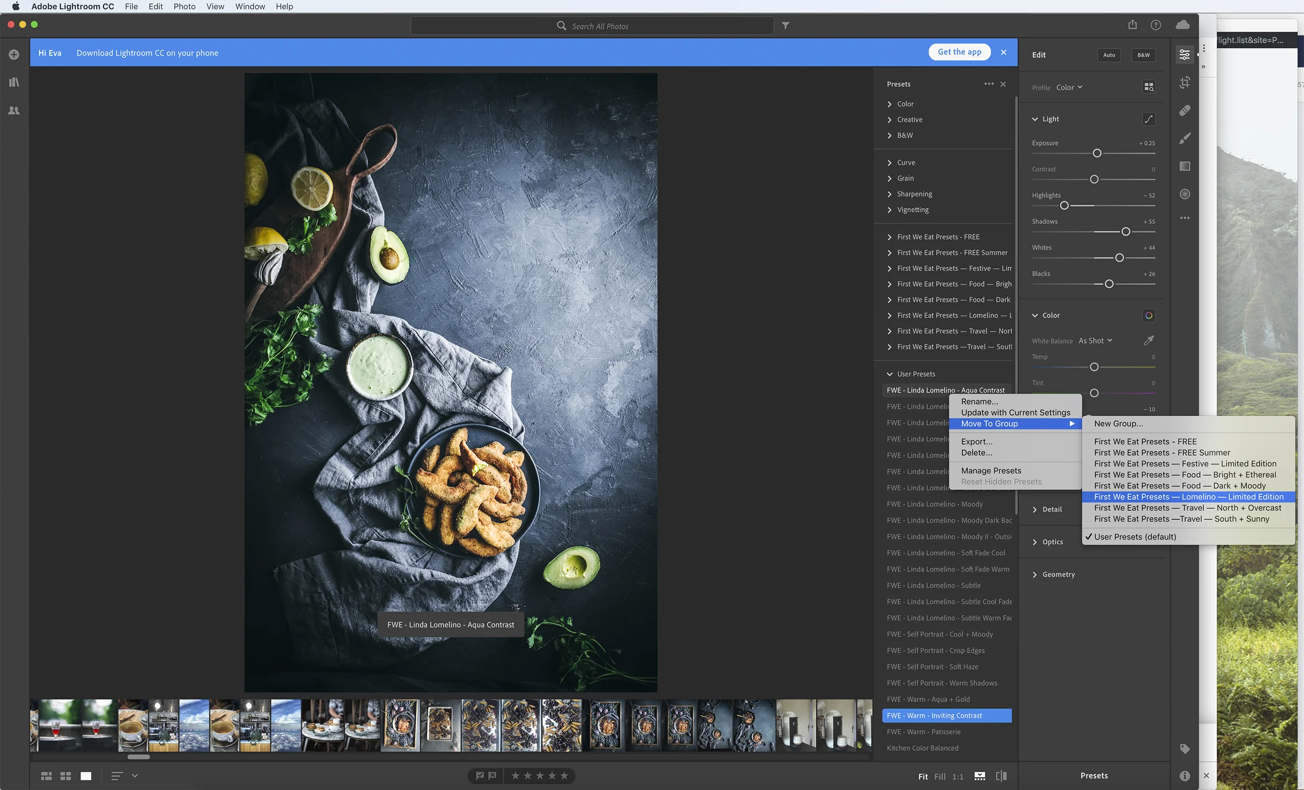Select the Radial Gradient tool
This screenshot has width=1304, height=790.
click(x=1185, y=194)
